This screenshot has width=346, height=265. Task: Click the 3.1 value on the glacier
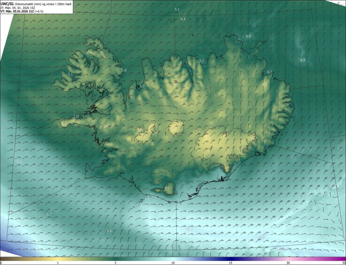point(167,188)
